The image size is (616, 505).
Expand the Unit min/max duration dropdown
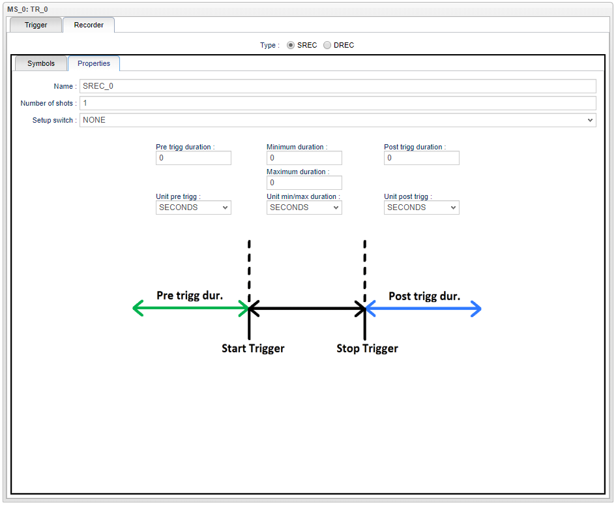304,207
